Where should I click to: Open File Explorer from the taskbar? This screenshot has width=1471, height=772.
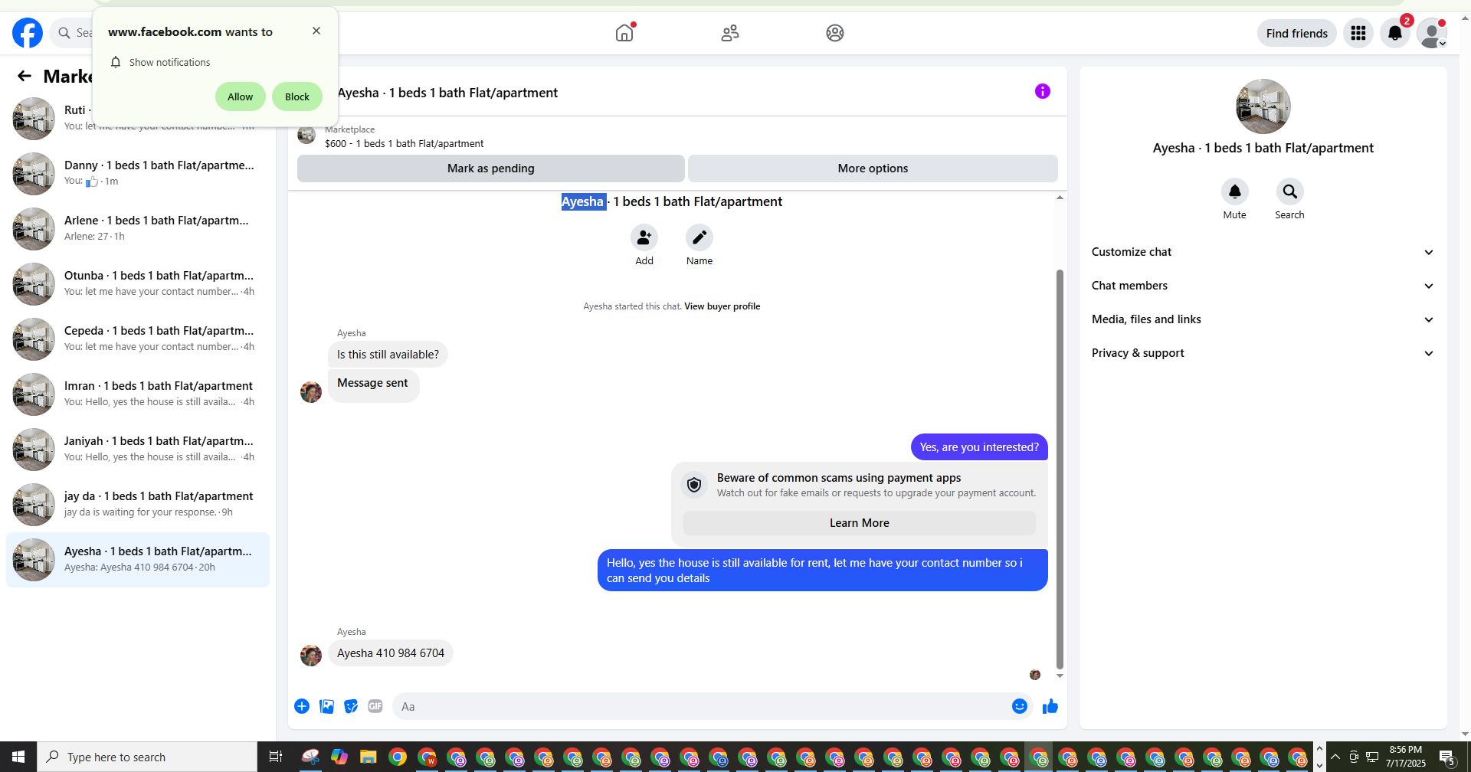(x=369, y=757)
